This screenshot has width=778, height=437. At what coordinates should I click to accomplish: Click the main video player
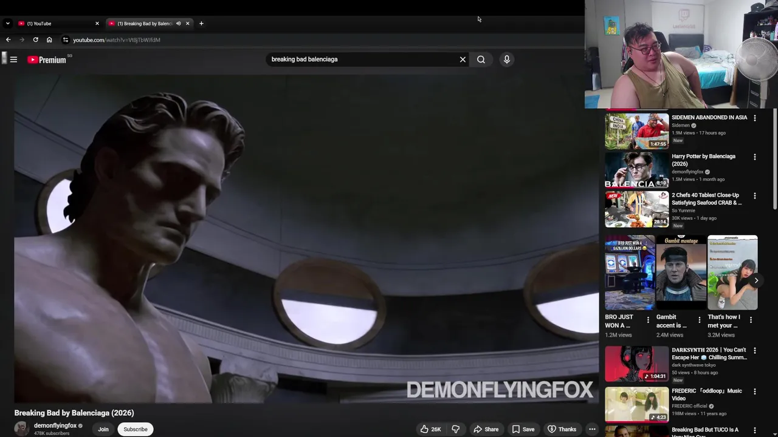306,239
